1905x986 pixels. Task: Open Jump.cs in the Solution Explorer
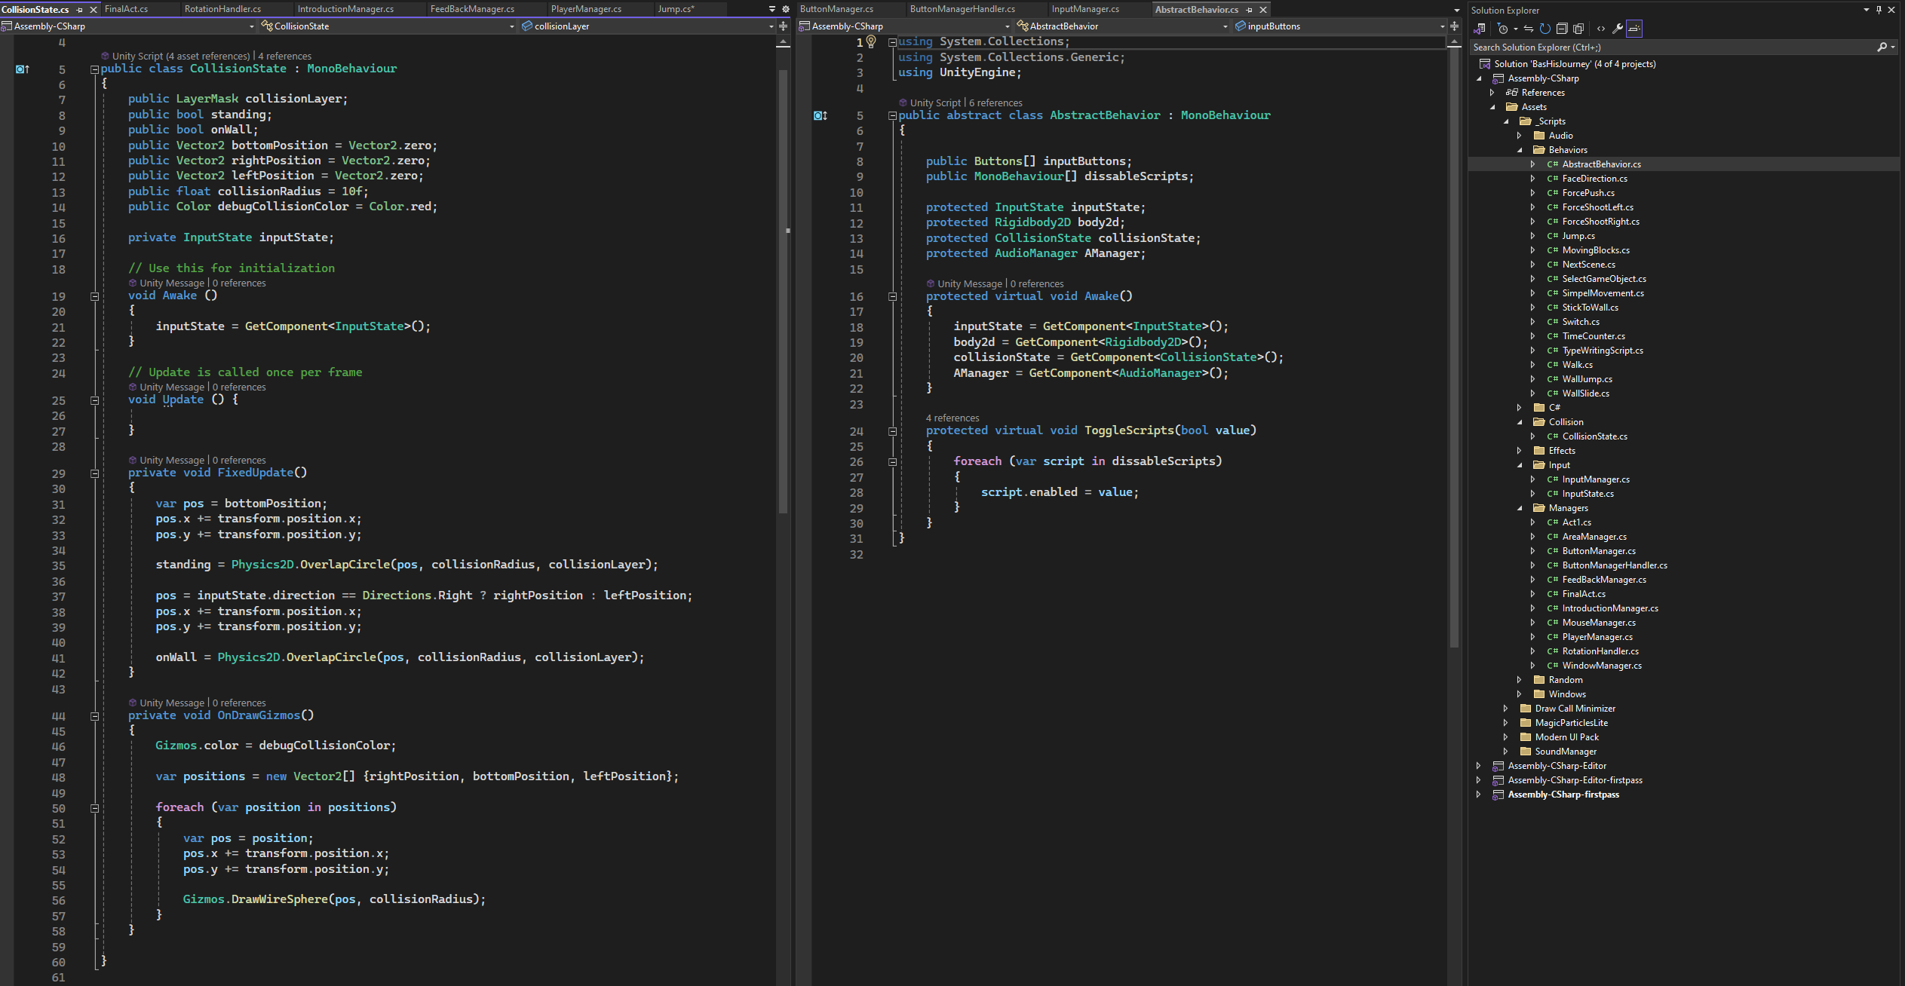(1578, 236)
